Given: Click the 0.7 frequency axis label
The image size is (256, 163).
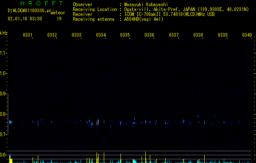Looking at the screenshot, I should (3, 134).
